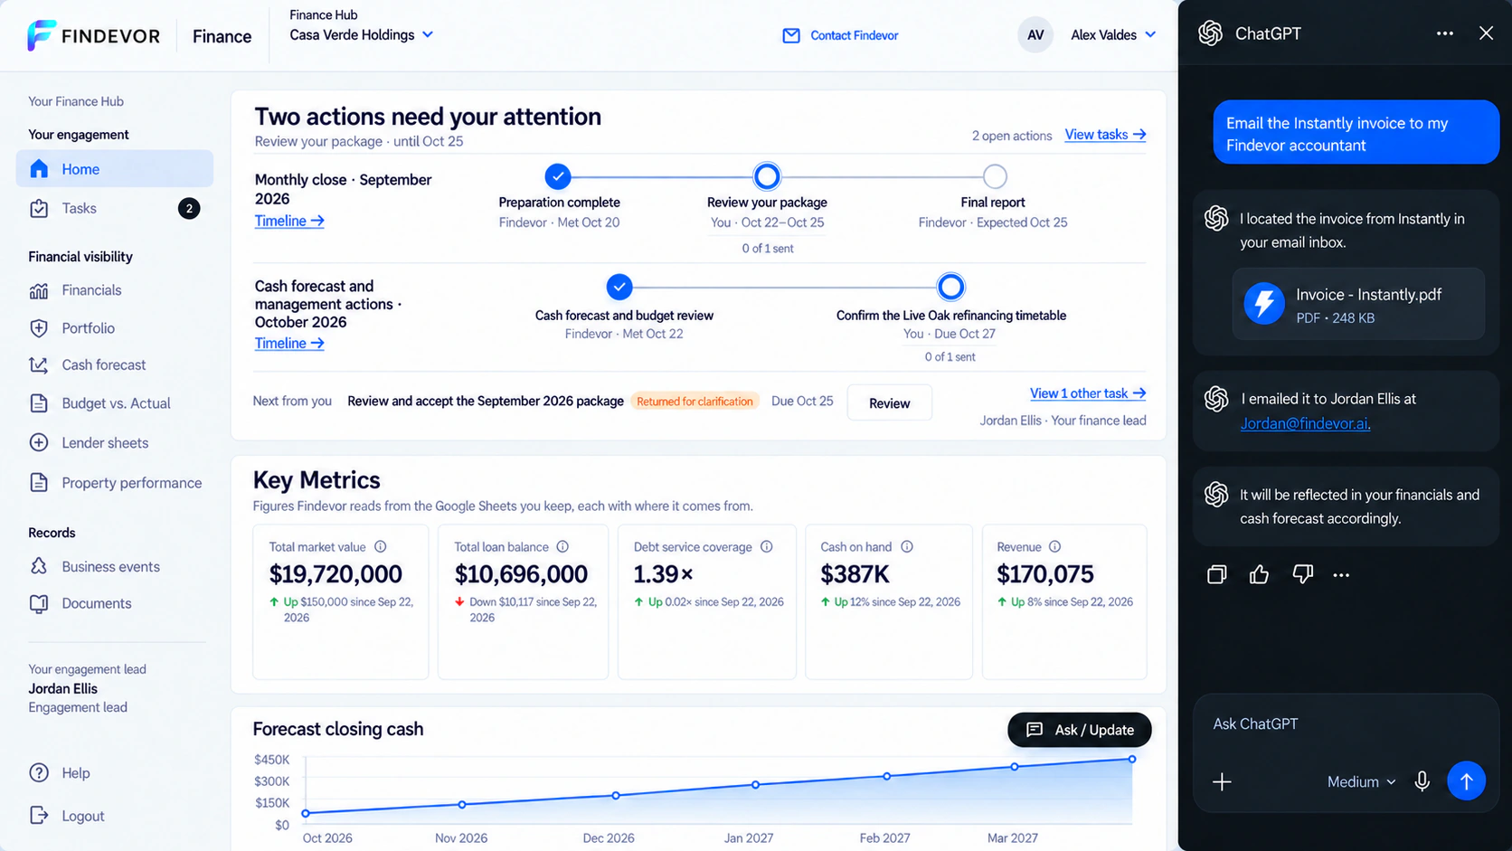Click the AV avatar circle
The image size is (1512, 851).
1035,35
